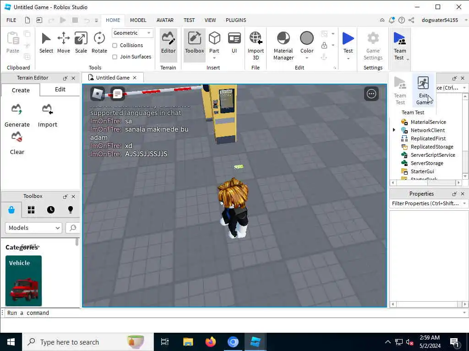Expand the Part dropdown arrow
This screenshot has width=469, height=351.
click(214, 58)
